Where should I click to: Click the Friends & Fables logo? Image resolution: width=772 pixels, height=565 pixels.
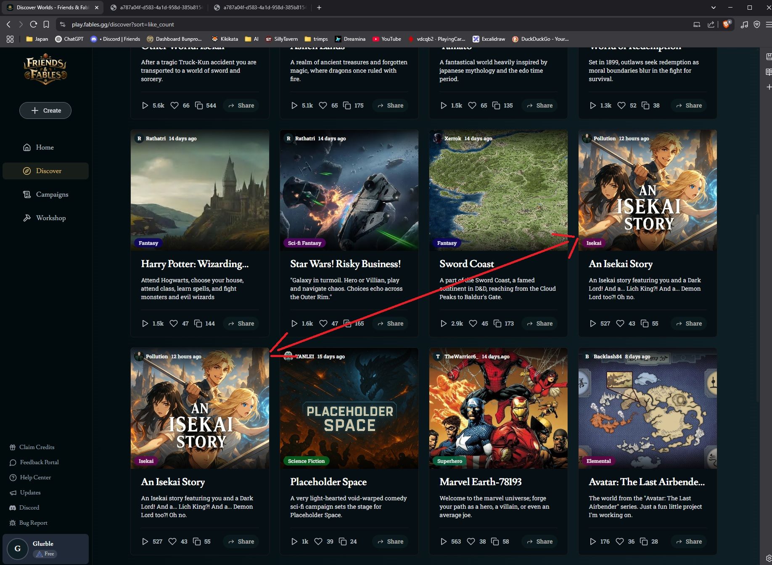point(45,69)
